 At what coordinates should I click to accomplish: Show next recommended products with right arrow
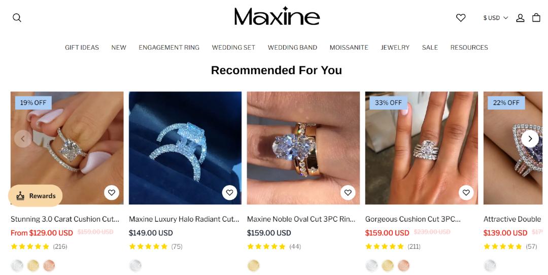530,139
